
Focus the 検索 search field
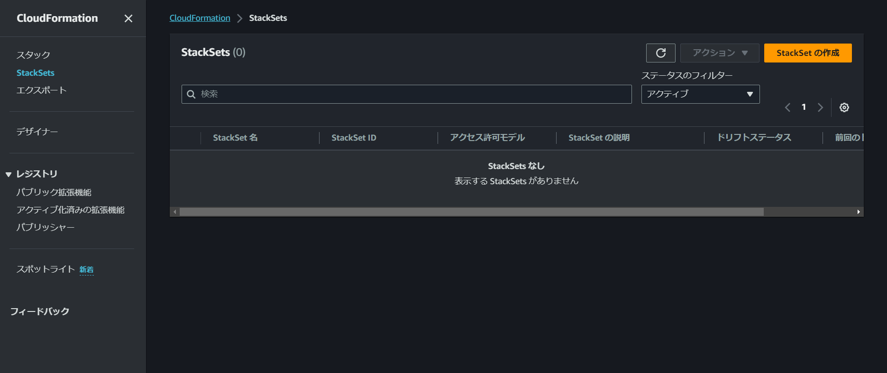click(x=406, y=94)
